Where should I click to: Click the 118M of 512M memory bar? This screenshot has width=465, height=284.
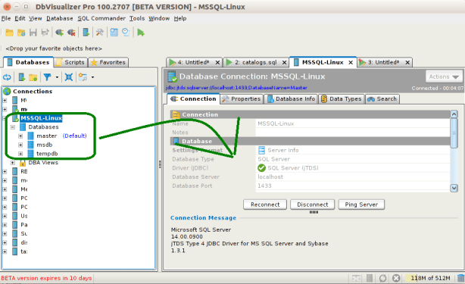tap(430, 278)
